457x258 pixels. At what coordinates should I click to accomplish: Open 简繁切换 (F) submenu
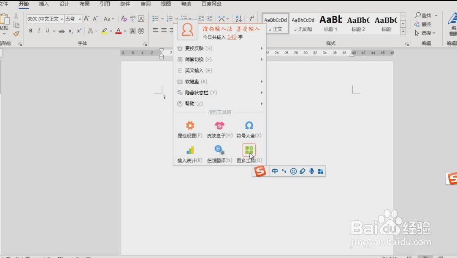220,59
